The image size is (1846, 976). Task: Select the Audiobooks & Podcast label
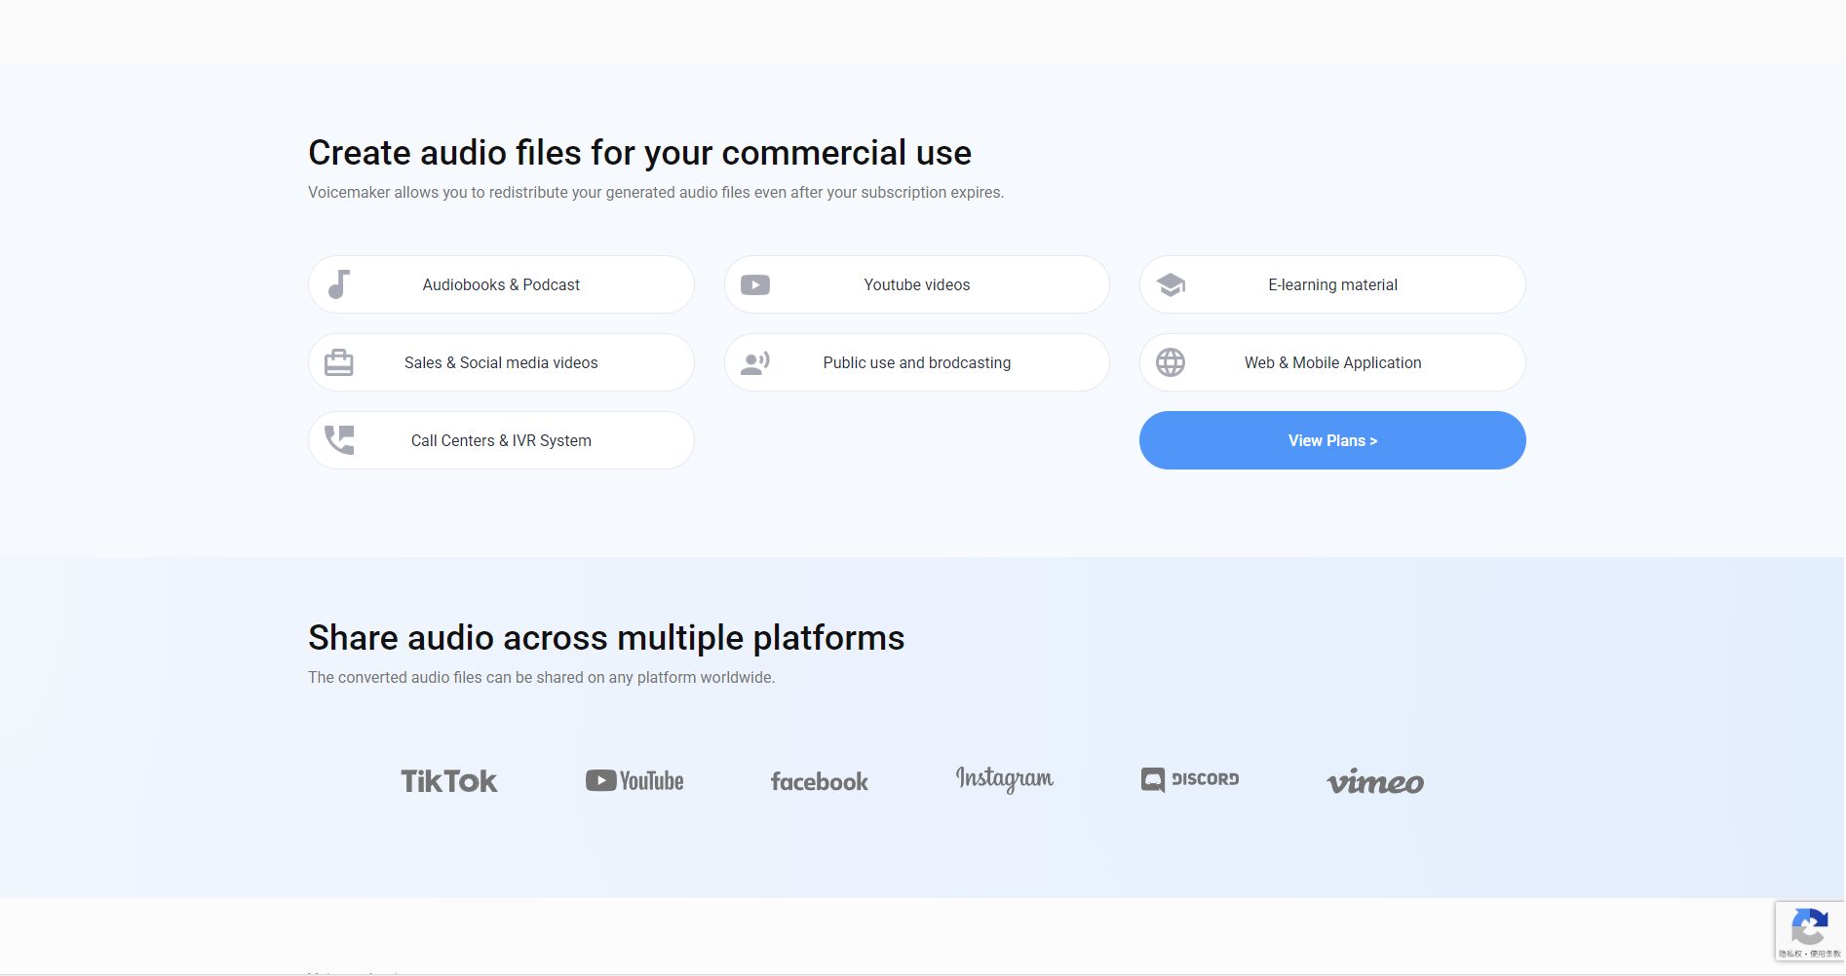click(x=501, y=284)
